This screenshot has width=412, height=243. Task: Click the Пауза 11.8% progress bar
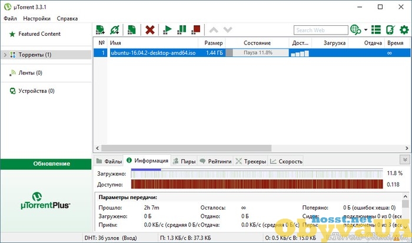pyautogui.click(x=257, y=53)
